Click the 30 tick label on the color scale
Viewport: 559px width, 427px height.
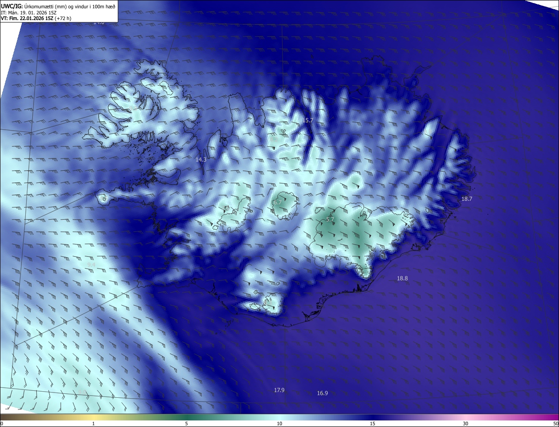coord(466,424)
